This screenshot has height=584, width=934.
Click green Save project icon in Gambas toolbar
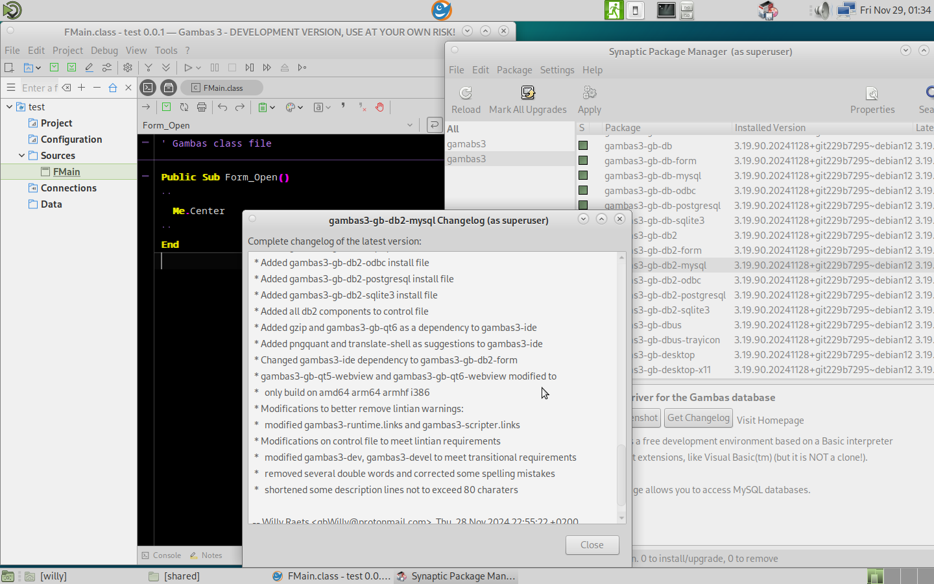[x=54, y=67]
